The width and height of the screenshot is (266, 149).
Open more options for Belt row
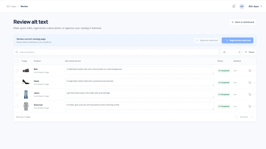255,71
